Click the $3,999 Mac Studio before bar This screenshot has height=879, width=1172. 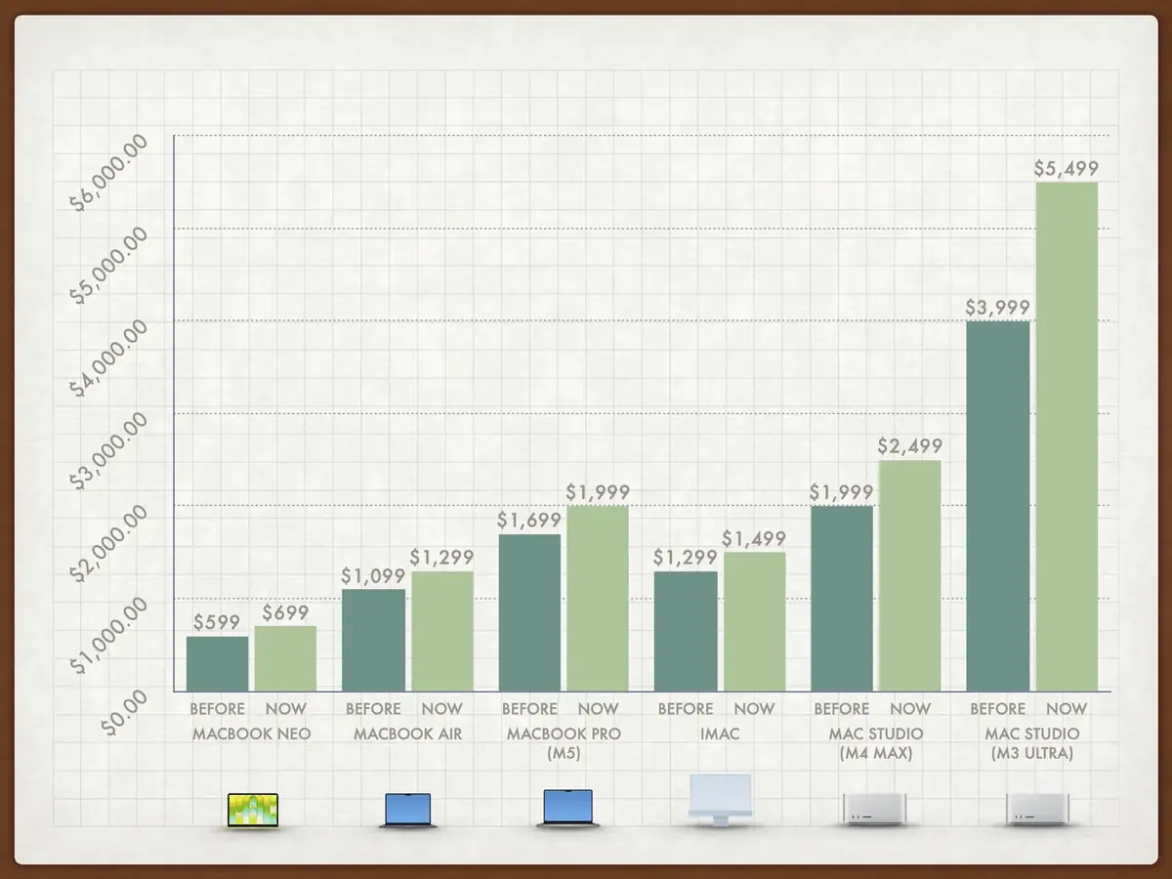[998, 506]
